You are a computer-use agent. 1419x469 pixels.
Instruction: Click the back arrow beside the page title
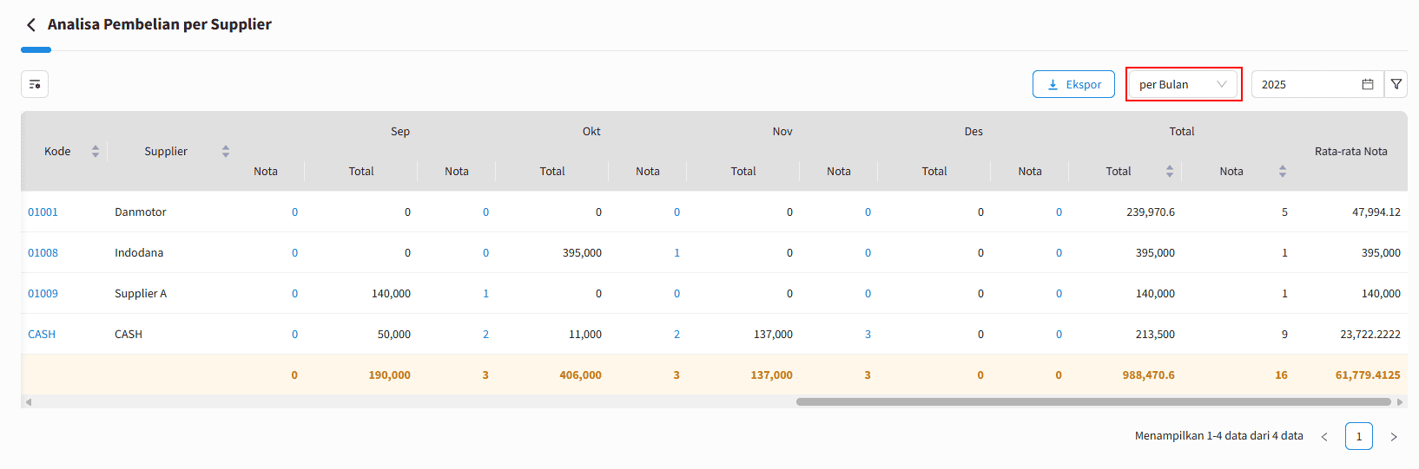[31, 25]
